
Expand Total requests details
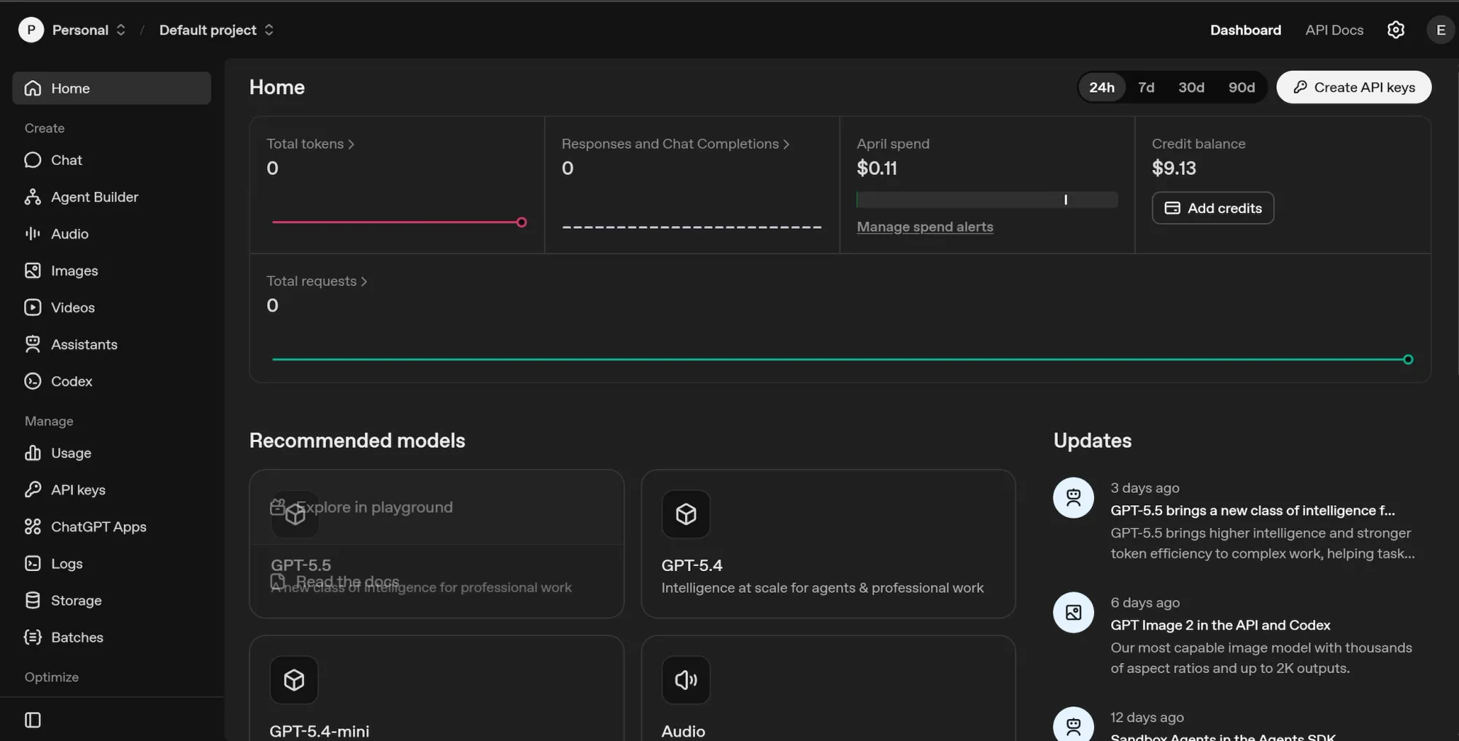coord(317,281)
